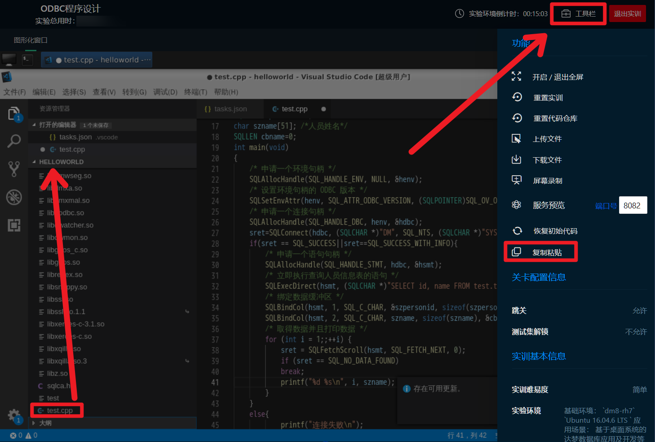The width and height of the screenshot is (655, 442).
Task: Open the Extensions view
Action: (14, 225)
